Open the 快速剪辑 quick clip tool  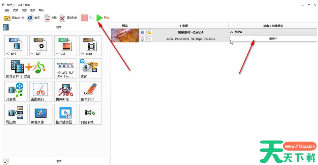tap(65, 91)
